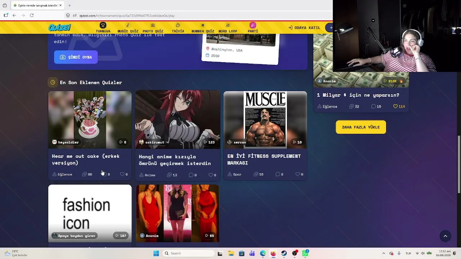Click the scroll-to-top arrow button

click(445, 236)
